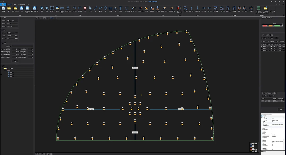Collapse the ribbon with chevron
Image resolution: width=286 pixels, height=155 pixels.
click(284, 15)
